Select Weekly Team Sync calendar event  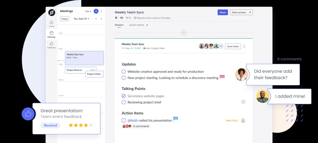pos(84,58)
